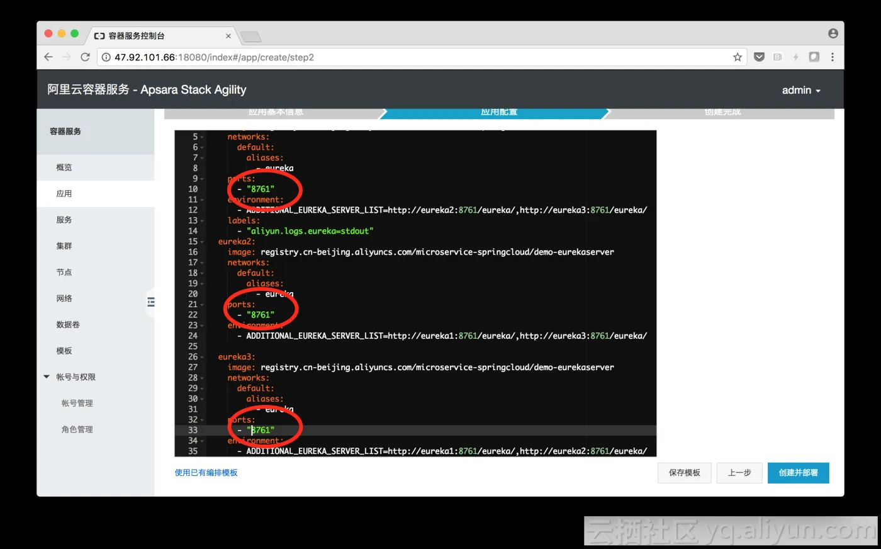Open the admin user dropdown
The image size is (881, 549).
tap(801, 90)
